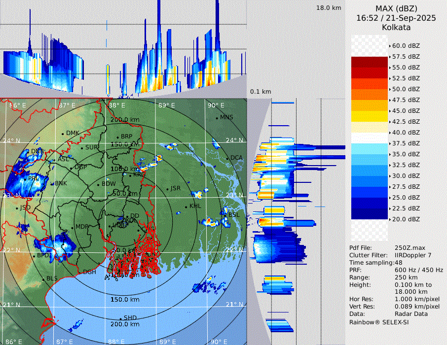
Task: Select the 16:52 / 21-Sep-2025 timestamp
Action: (x=396, y=18)
